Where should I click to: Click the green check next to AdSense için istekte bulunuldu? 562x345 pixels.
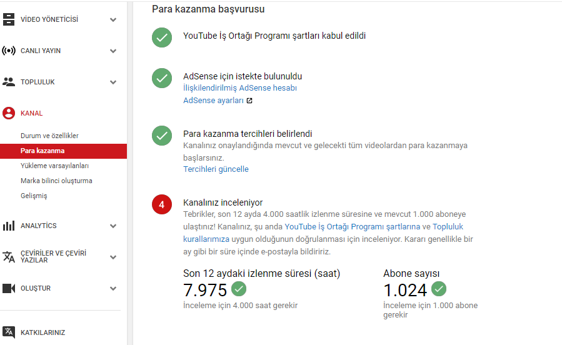[x=162, y=78]
